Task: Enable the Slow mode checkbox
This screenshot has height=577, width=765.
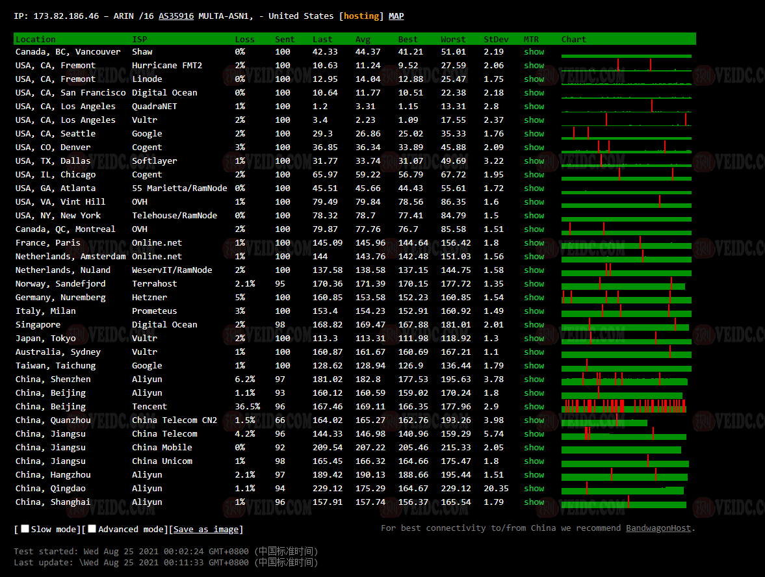Action: (x=25, y=529)
